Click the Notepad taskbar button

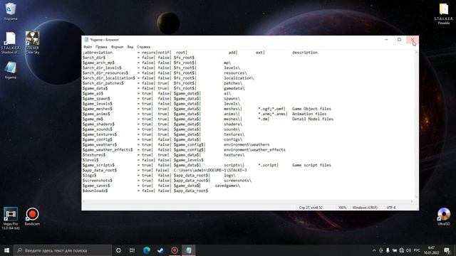tap(188, 250)
